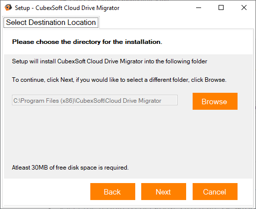Viewport: 256px width, 209px height.
Task: Click the 'Atleast 30MB of free disk space' note
Action: [x=70, y=168]
